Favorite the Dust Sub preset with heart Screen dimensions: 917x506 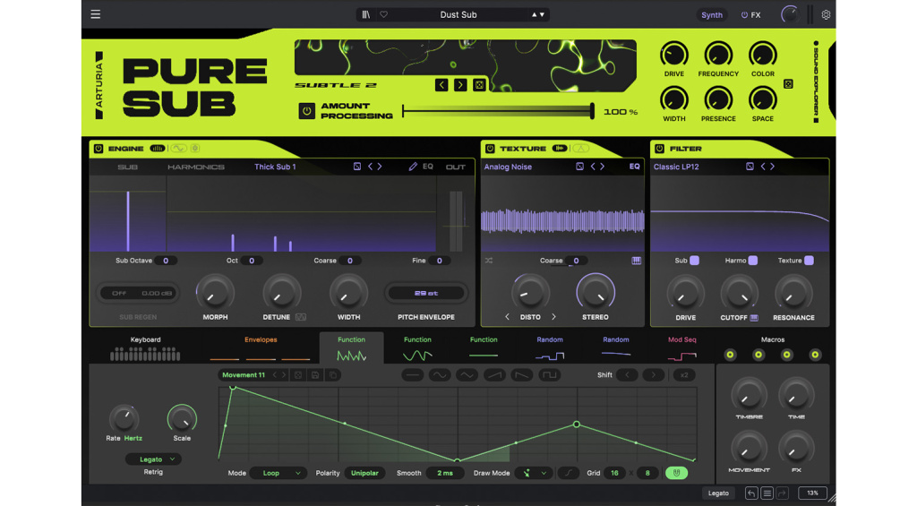(383, 14)
